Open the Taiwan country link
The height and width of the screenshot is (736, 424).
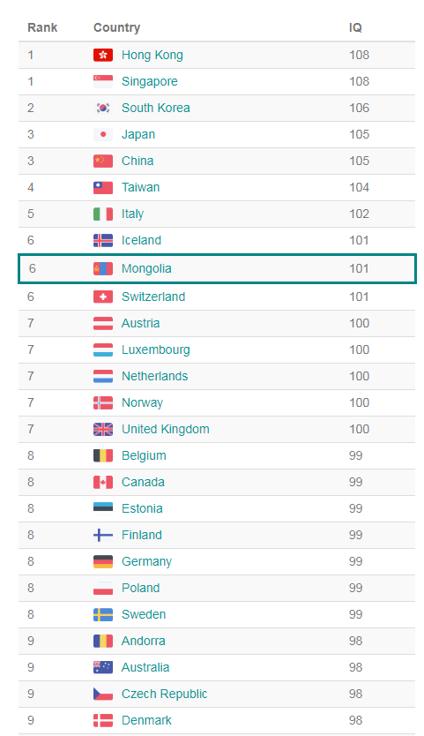click(x=141, y=187)
